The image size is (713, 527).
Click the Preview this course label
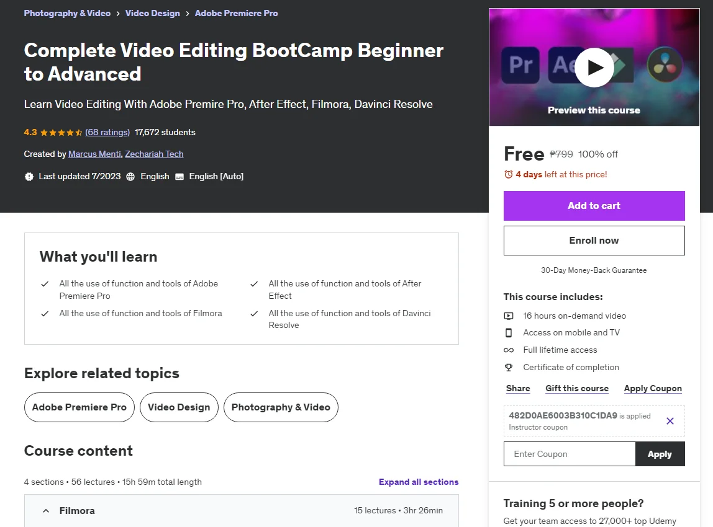coord(594,110)
